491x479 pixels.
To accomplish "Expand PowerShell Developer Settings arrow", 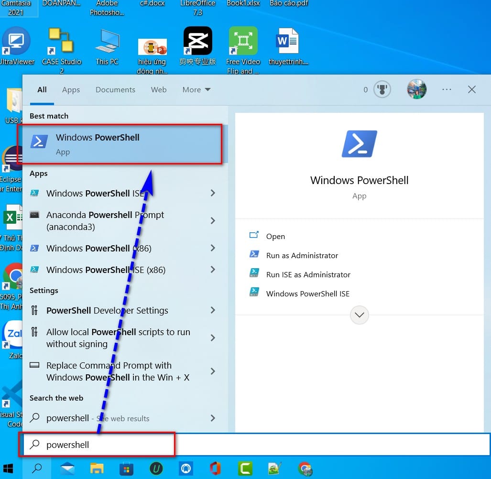I will click(x=213, y=310).
